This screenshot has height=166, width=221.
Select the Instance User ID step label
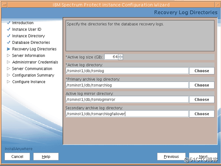(x=26, y=29)
